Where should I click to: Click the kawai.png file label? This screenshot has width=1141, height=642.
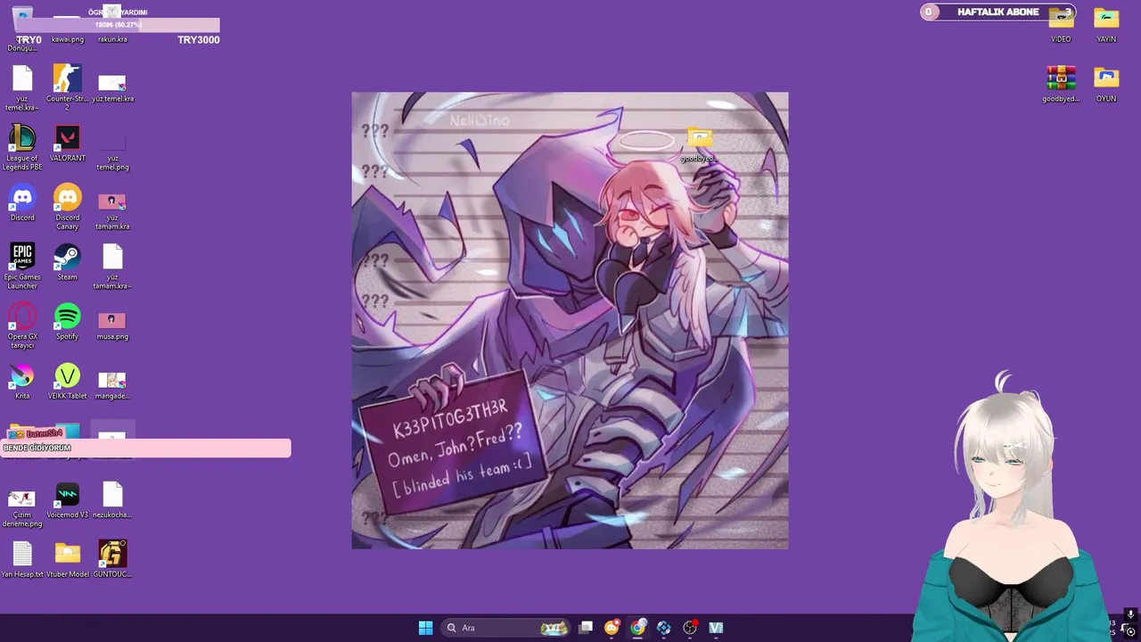coord(68,39)
